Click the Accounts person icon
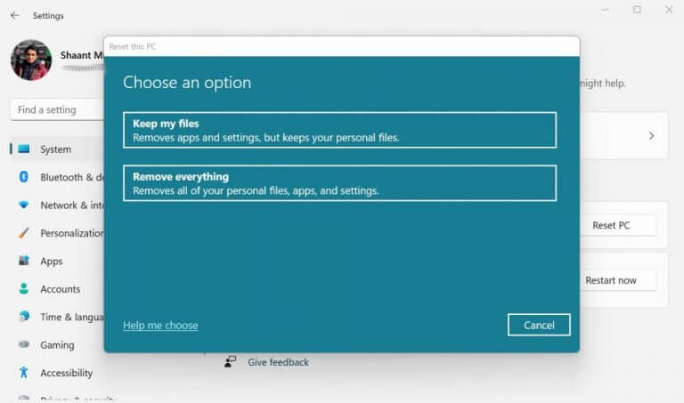 [x=23, y=289]
